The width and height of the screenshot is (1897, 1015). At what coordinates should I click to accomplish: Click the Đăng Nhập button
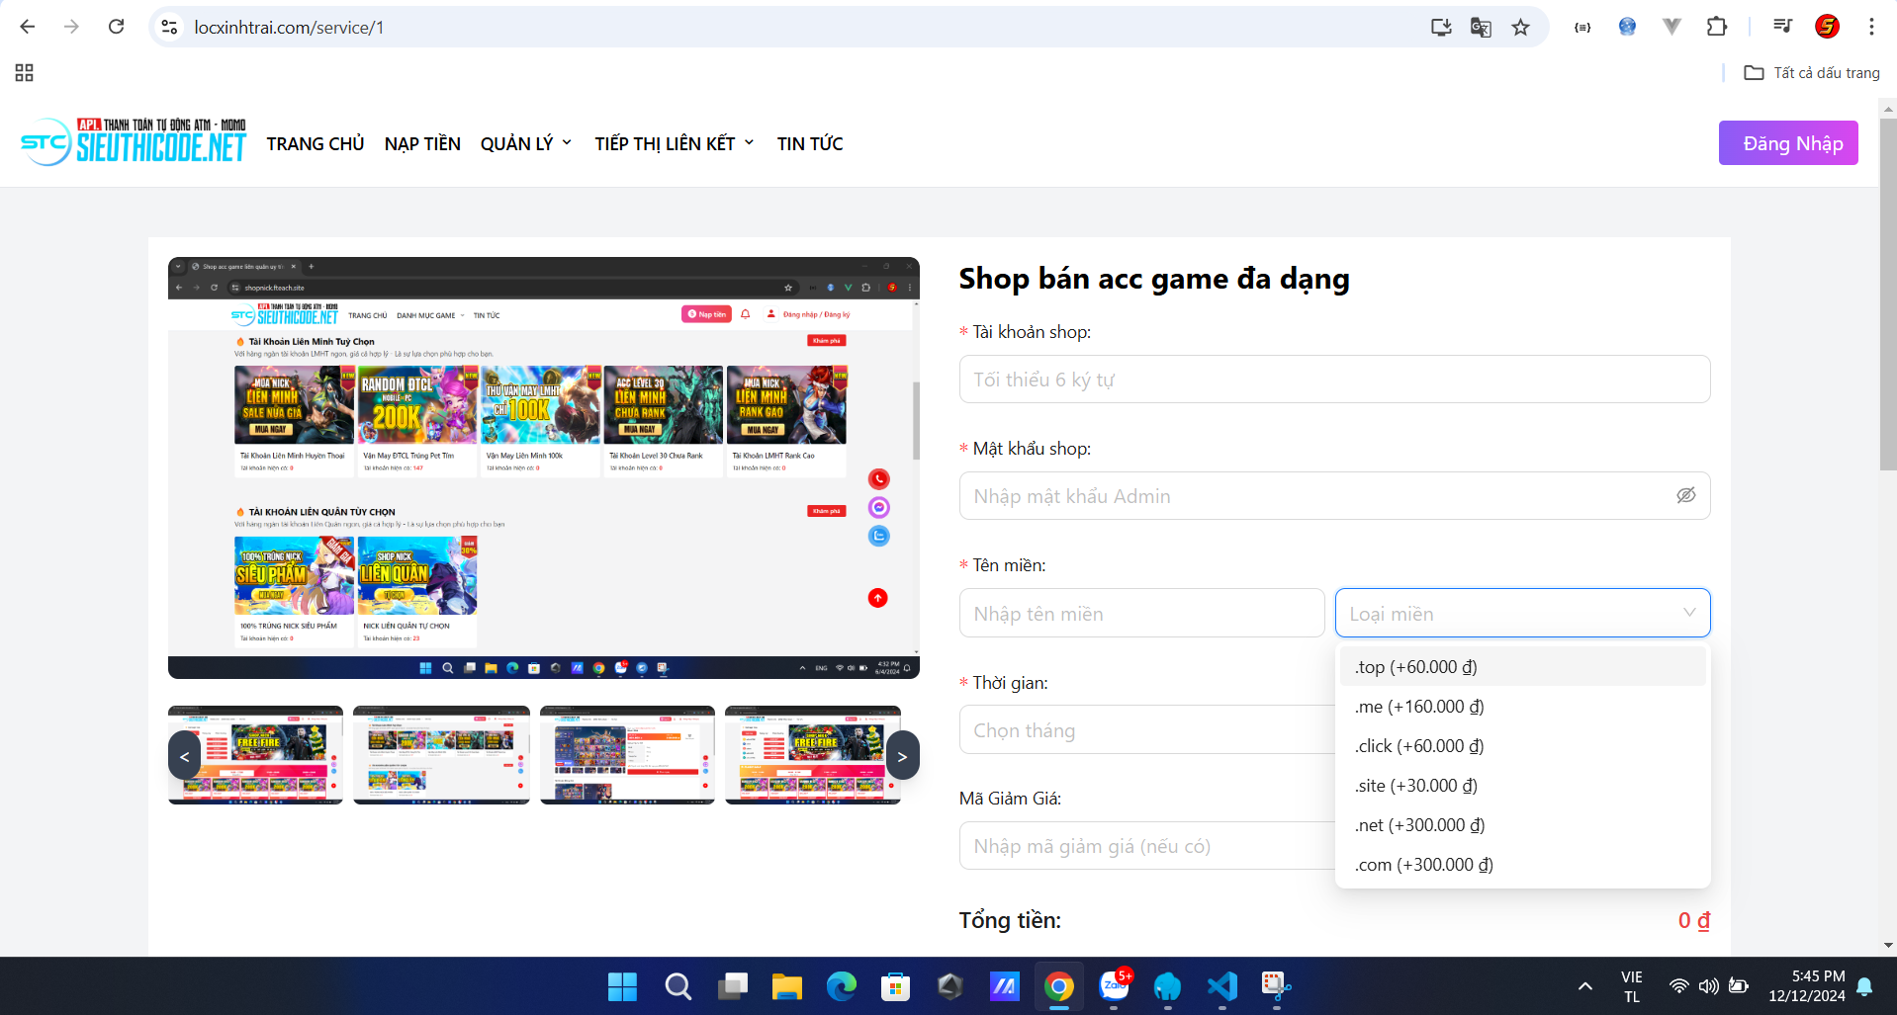pos(1787,143)
